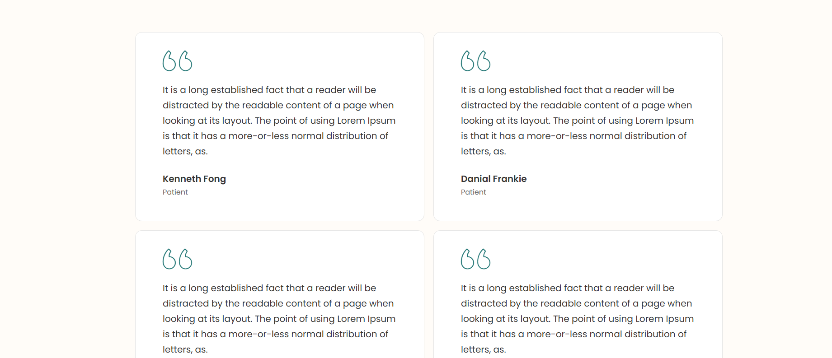
Task: Click the quote icon in the bottom-left card
Action: click(x=177, y=259)
